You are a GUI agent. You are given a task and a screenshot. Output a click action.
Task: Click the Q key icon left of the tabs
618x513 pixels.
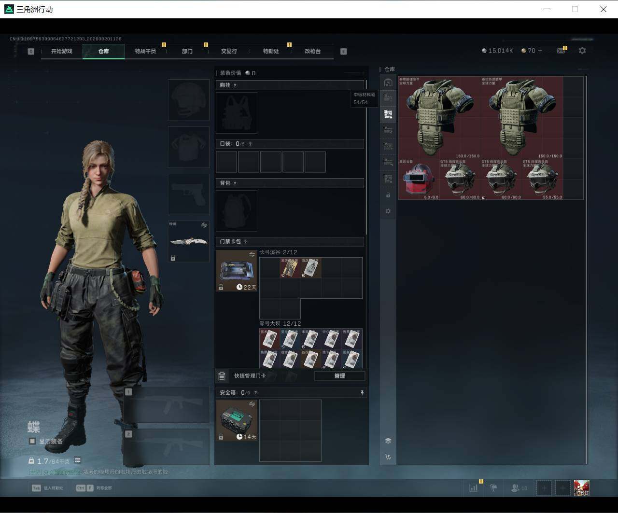(x=31, y=51)
